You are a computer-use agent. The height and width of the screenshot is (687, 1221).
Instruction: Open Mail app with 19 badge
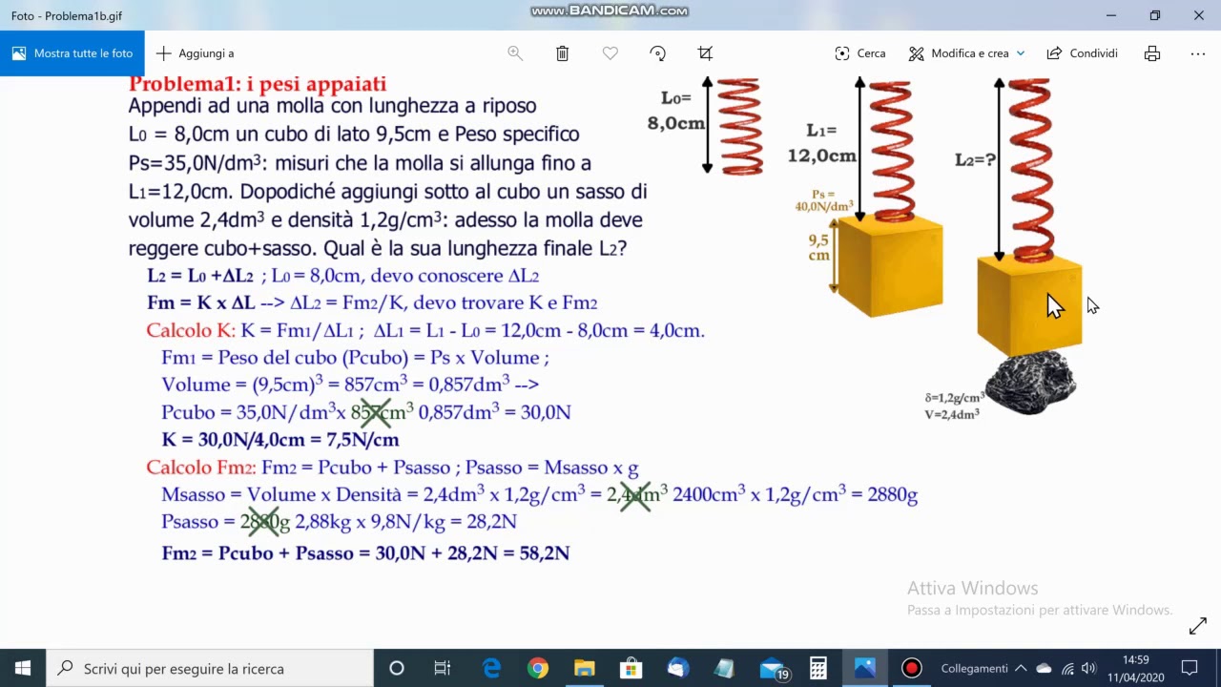773,668
